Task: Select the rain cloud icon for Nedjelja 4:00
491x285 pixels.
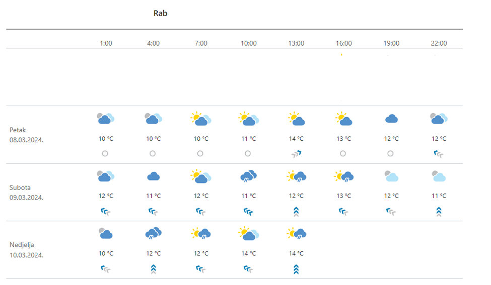Action: [153, 233]
